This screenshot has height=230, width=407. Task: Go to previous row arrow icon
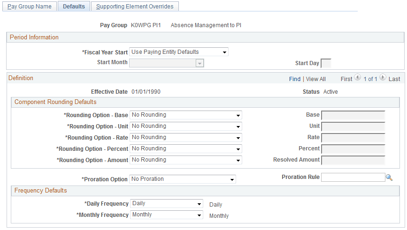pyautogui.click(x=357, y=77)
